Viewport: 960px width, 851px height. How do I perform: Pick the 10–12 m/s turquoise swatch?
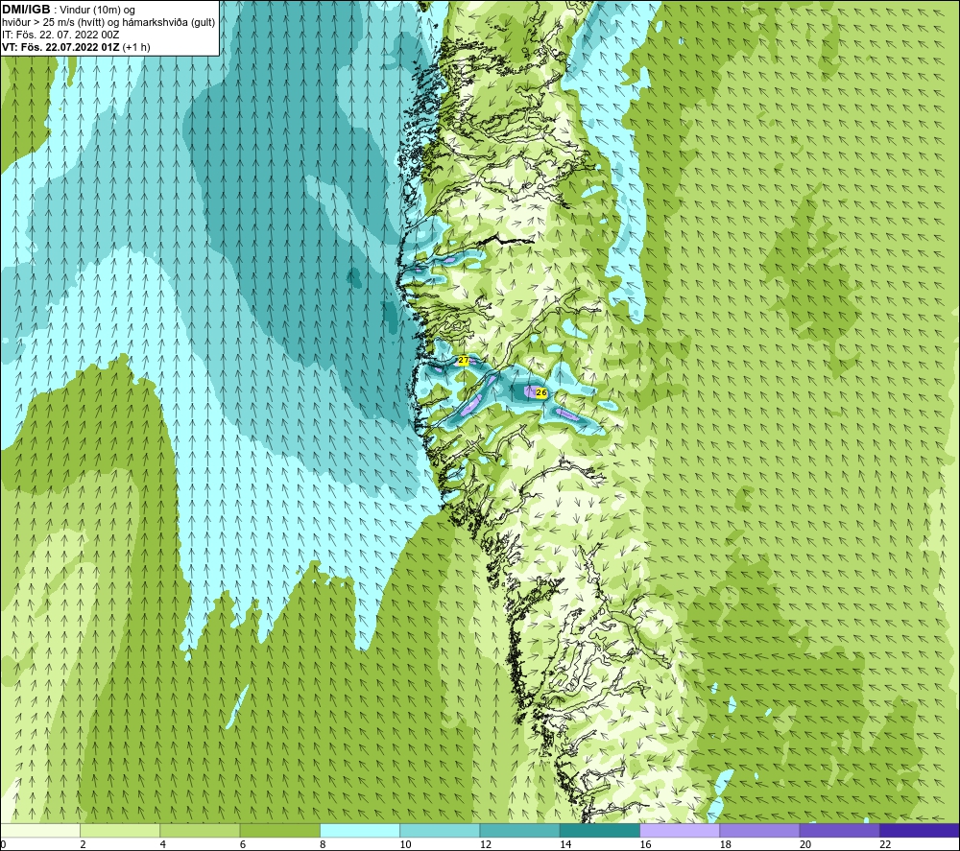point(440,830)
